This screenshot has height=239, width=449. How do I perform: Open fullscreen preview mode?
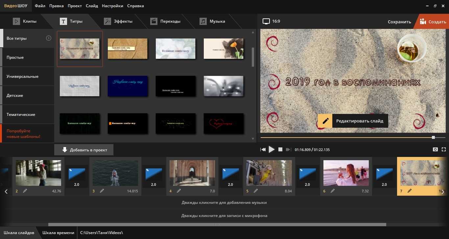[443, 149]
